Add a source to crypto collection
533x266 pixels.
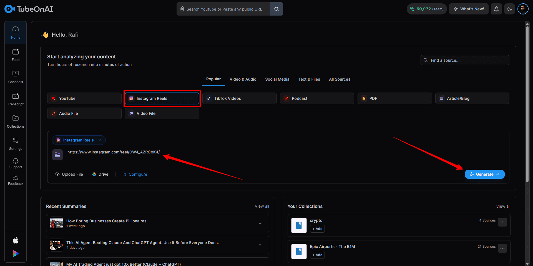317,229
